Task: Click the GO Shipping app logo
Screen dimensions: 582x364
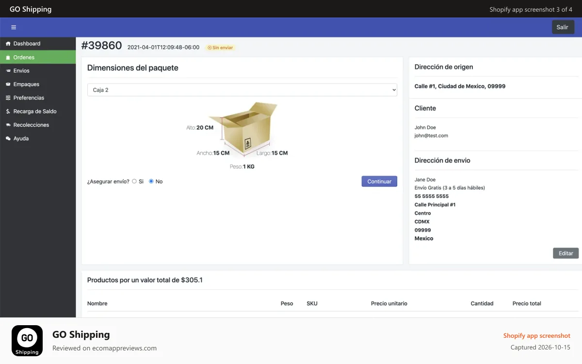Action: pos(27,341)
